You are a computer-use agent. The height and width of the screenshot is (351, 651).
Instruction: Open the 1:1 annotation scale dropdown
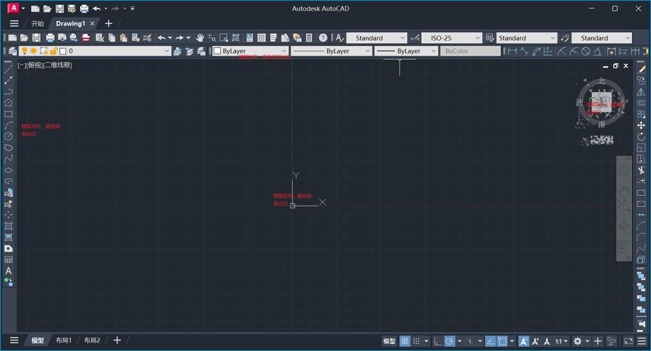pos(562,341)
